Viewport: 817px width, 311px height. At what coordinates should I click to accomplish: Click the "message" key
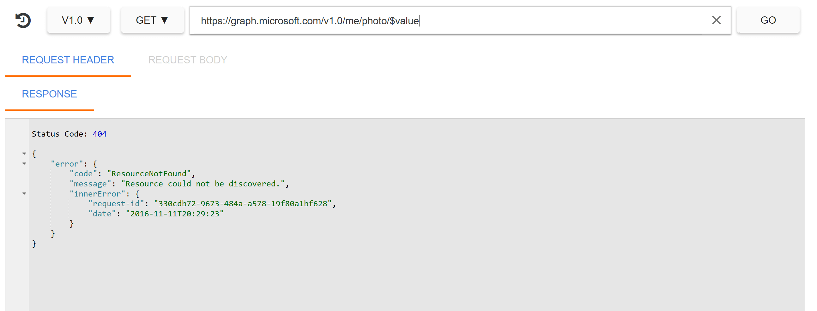tap(90, 184)
